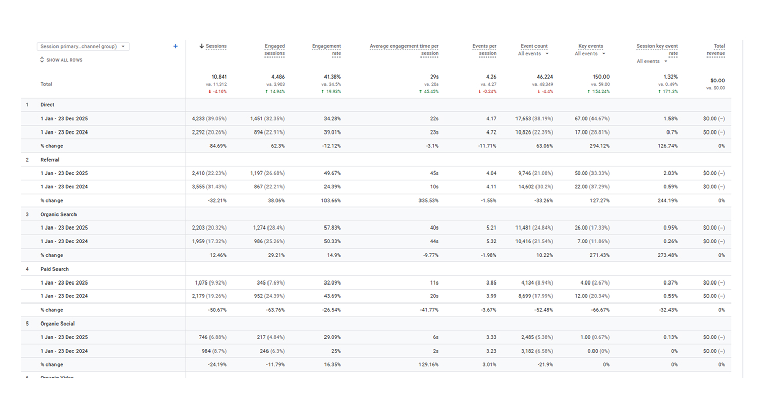Image resolution: width=765 pixels, height=417 pixels.
Task: Open the All events dropdown under Key events
Action: click(x=590, y=54)
